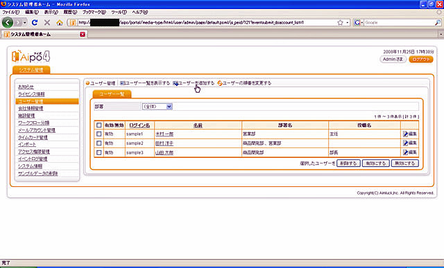Open user 田村 洋子 name link
The width and height of the screenshot is (444, 268).
tap(164, 143)
